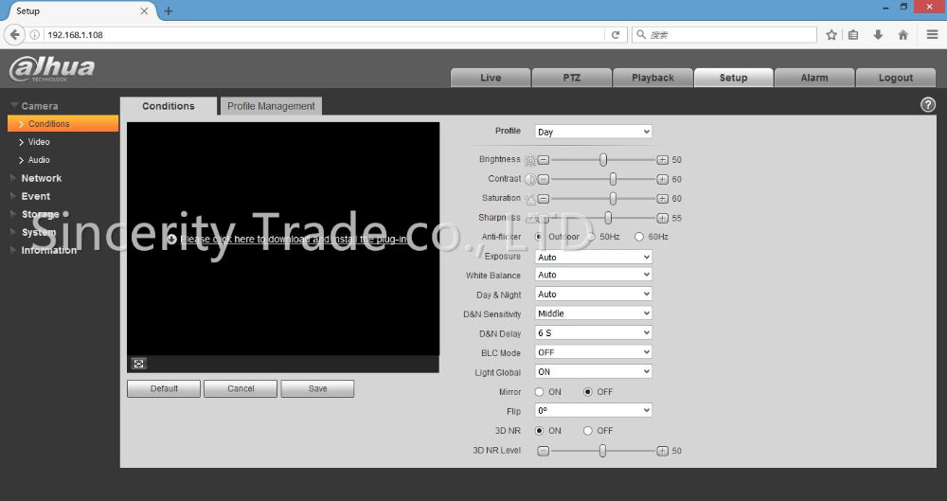The height and width of the screenshot is (501, 947).
Task: Go to browser home page icon
Action: point(902,35)
